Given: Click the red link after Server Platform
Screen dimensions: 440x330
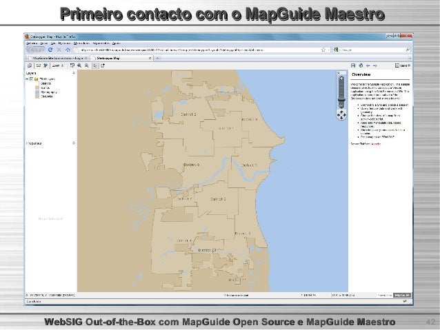Looking at the screenshot, I should 376,144.
